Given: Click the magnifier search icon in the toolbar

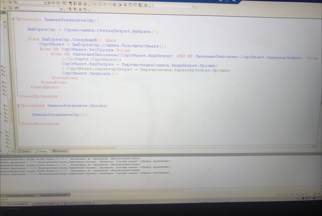Looking at the screenshot, I should [x=15, y=2].
